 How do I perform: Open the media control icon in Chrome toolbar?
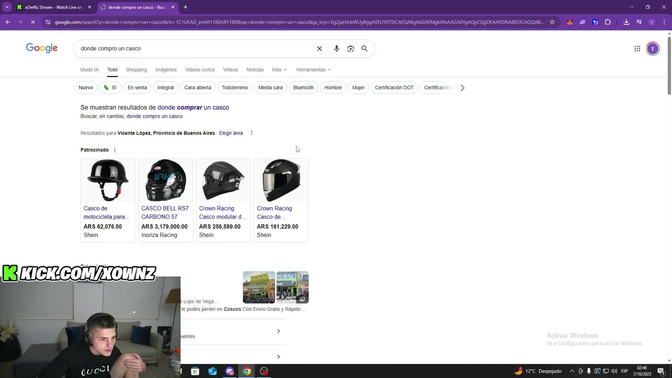click(639, 22)
